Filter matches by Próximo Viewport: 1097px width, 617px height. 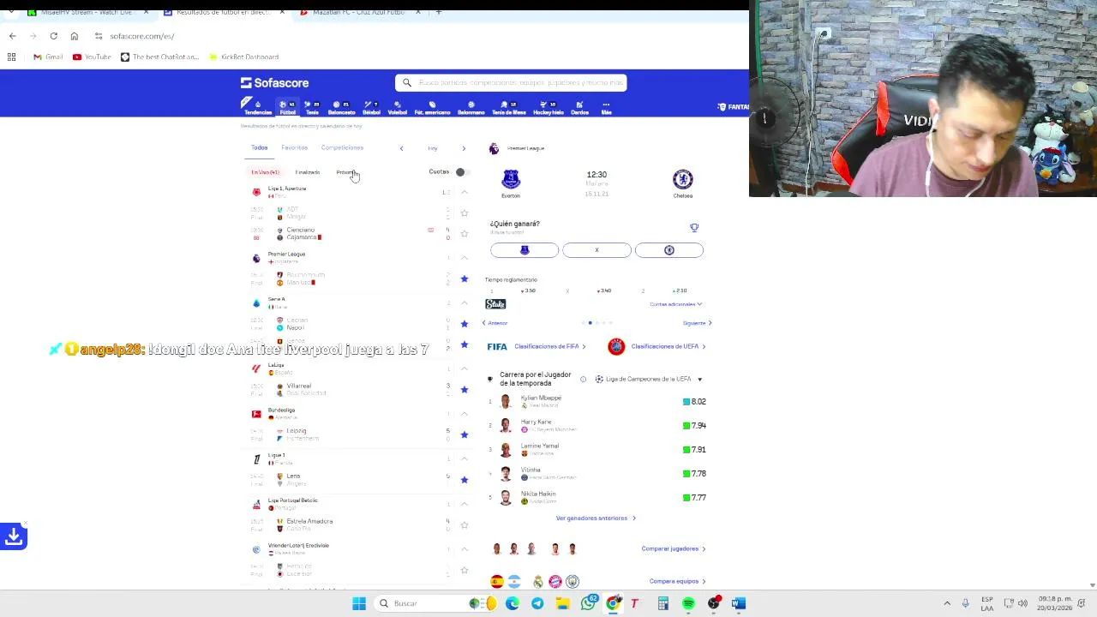(x=345, y=172)
